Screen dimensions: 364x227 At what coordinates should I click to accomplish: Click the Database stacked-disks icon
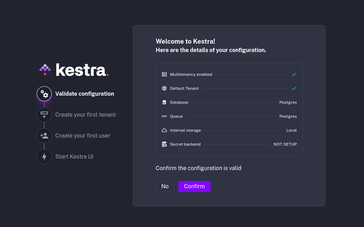point(164,102)
